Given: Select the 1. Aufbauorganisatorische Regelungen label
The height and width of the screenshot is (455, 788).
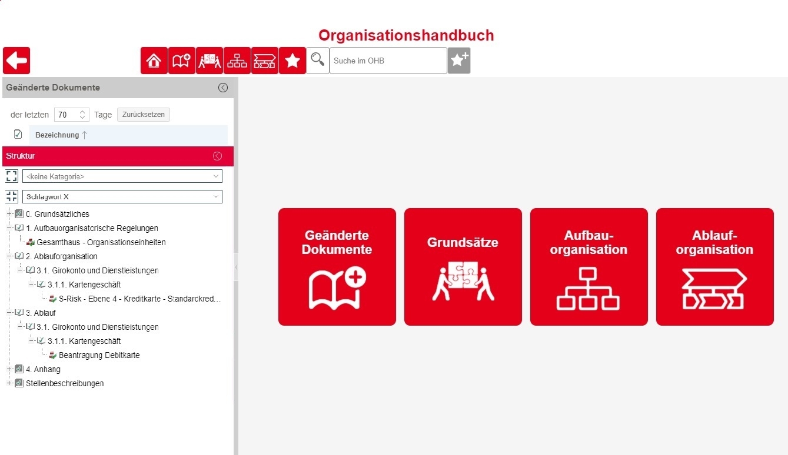Looking at the screenshot, I should pos(92,228).
